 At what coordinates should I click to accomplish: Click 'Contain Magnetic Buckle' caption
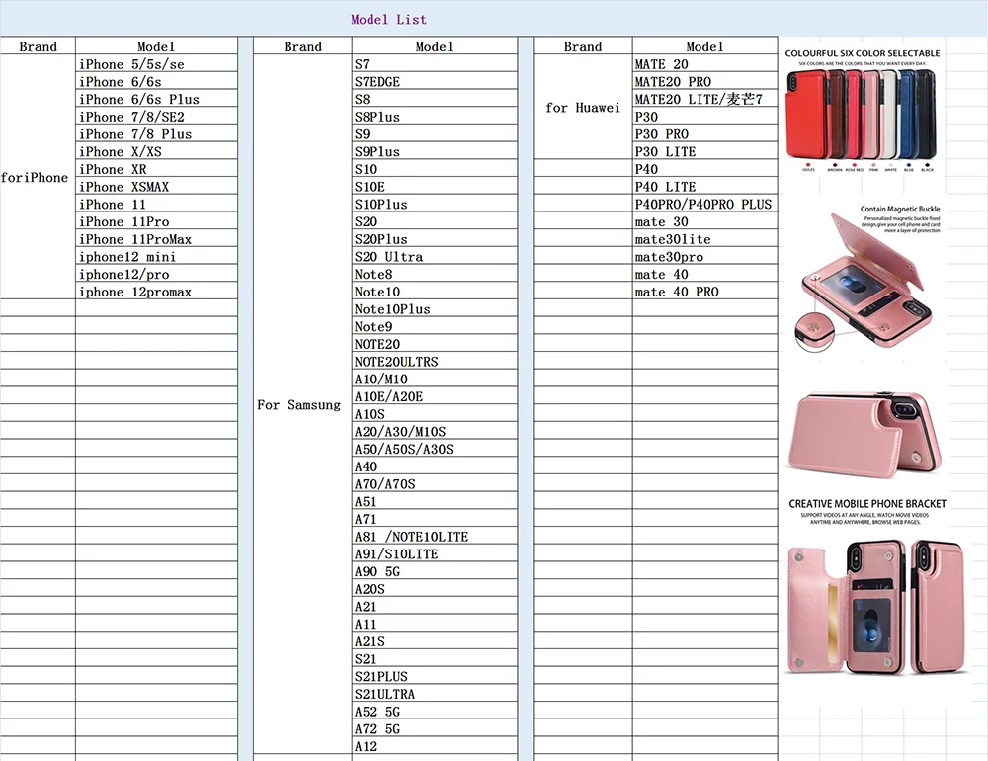[x=900, y=209]
